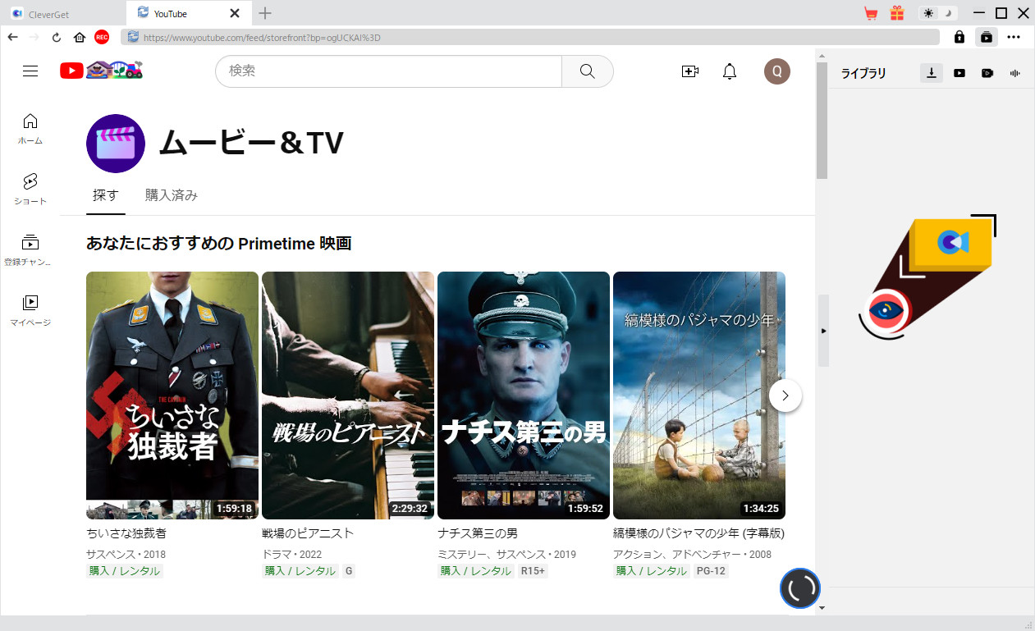
Task: Click the gift box icon
Action: coord(897,13)
